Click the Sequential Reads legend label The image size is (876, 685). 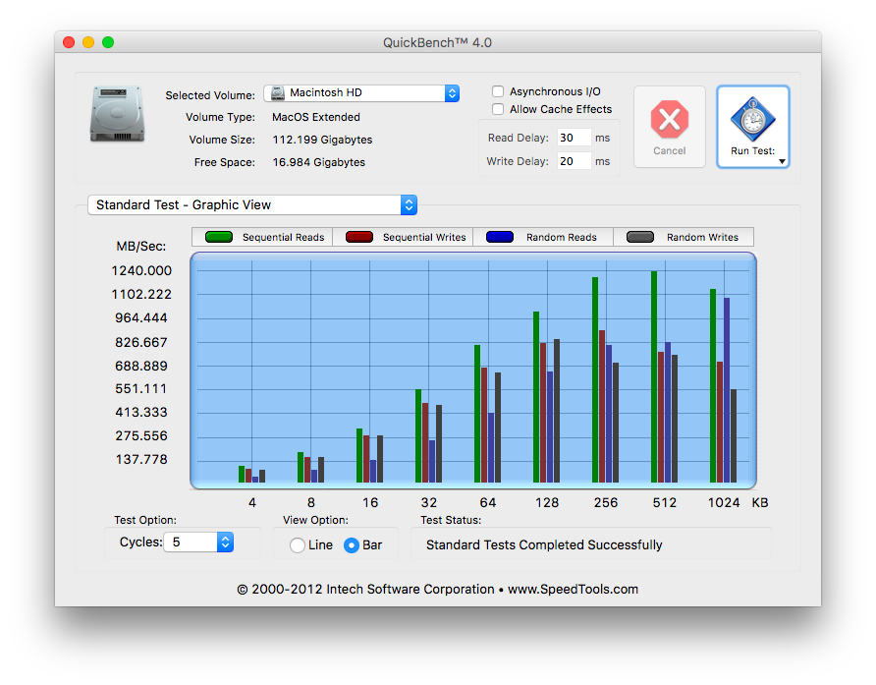(283, 237)
